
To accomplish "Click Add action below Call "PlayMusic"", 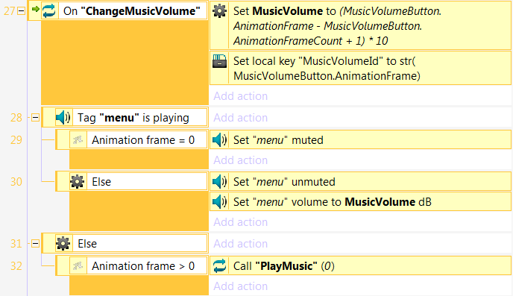I will click(x=240, y=286).
